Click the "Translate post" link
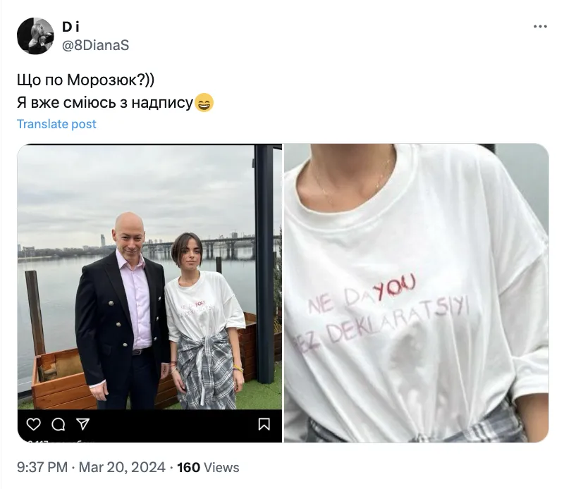Viewport: 564px width, 489px height. click(x=56, y=124)
